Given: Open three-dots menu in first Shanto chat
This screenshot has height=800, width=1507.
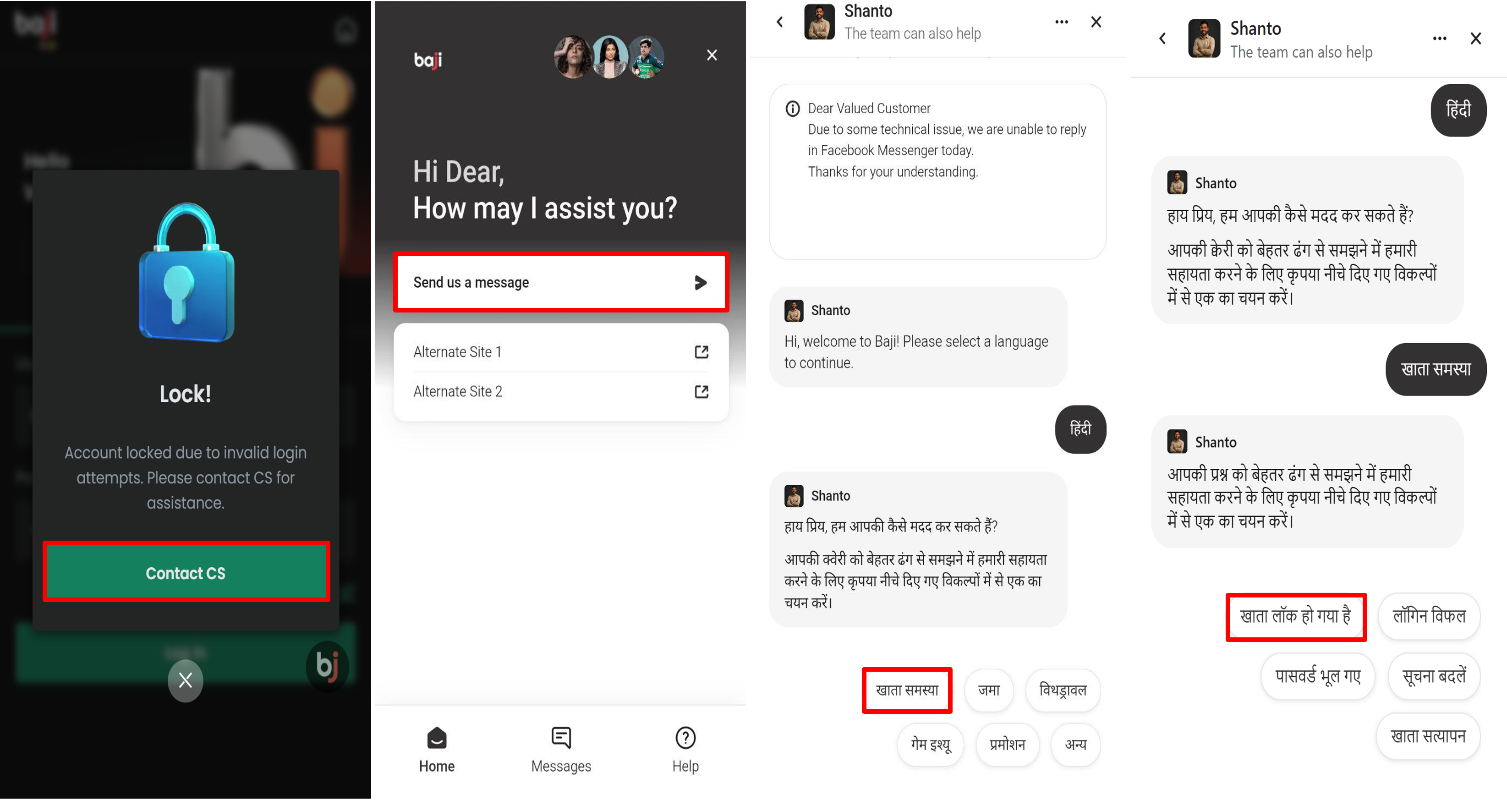Looking at the screenshot, I should [x=1062, y=22].
